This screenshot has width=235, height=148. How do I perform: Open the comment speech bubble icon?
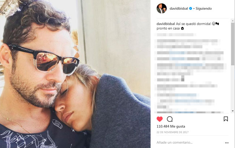click(170, 119)
